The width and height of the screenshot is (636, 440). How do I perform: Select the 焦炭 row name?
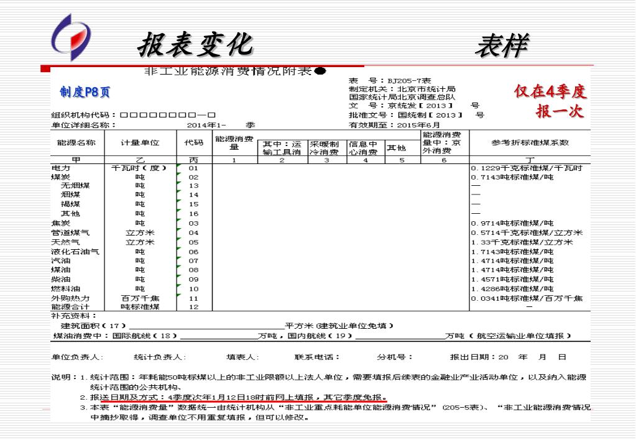pos(61,224)
